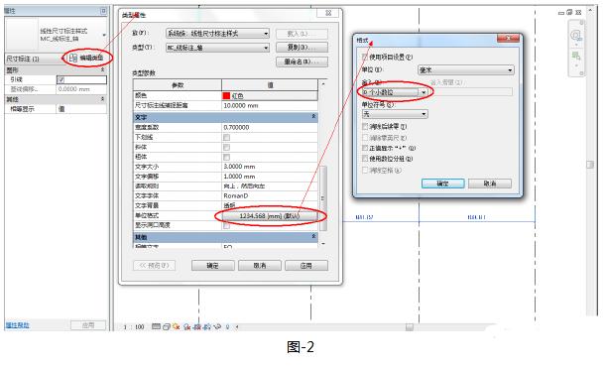Open the 族 family dropdown
Viewport: 606px width, 368px height.
point(217,34)
